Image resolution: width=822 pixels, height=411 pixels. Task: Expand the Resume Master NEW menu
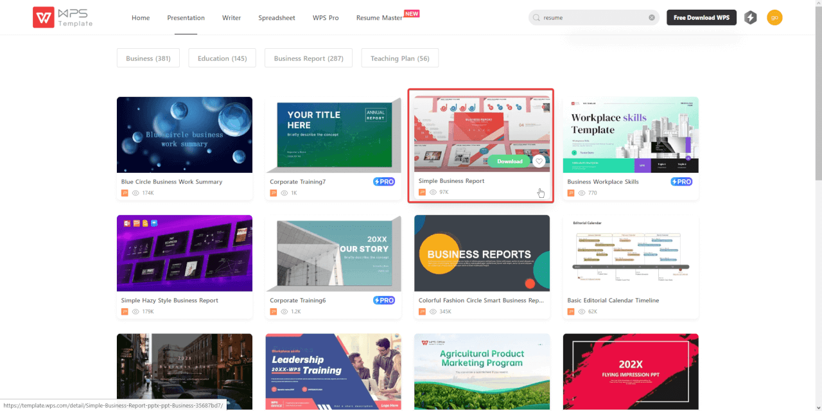click(x=379, y=18)
